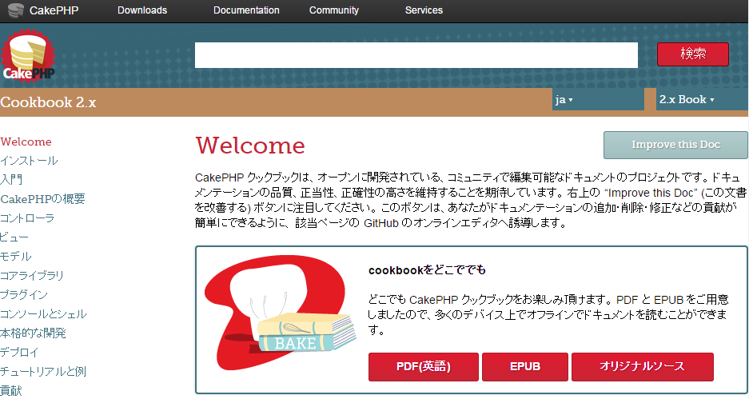Open 入門 in the sidebar
The width and height of the screenshot is (749, 399).
11,180
